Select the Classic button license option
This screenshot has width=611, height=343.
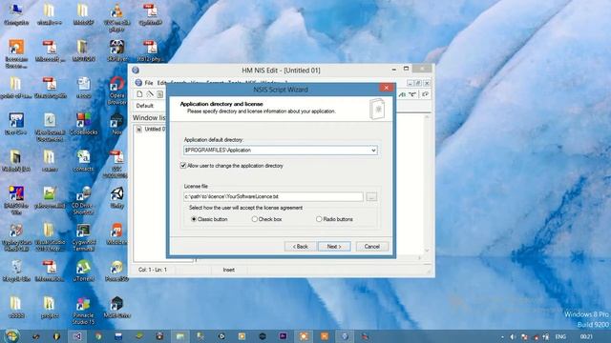(x=194, y=219)
